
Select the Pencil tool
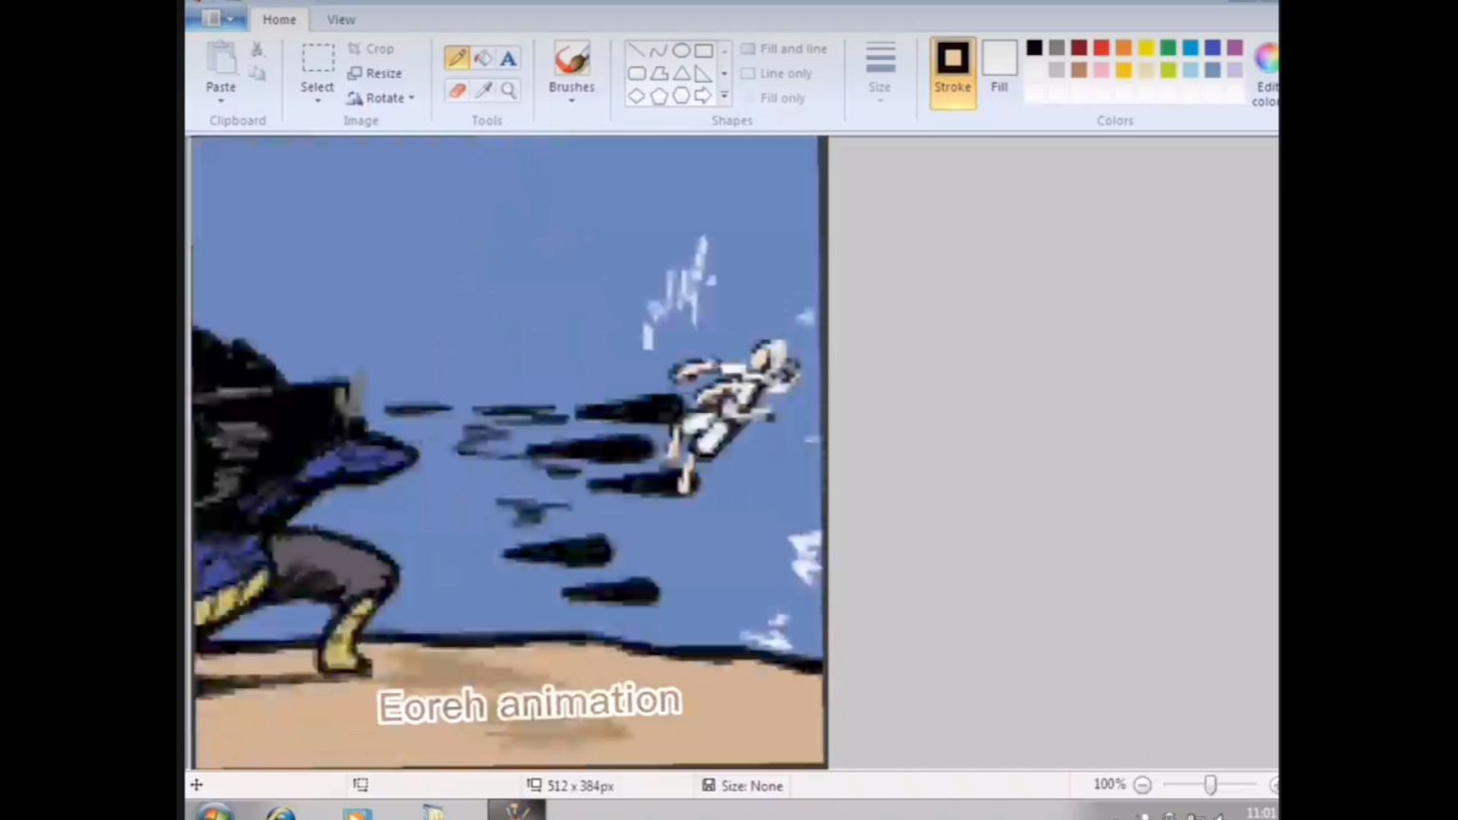457,59
